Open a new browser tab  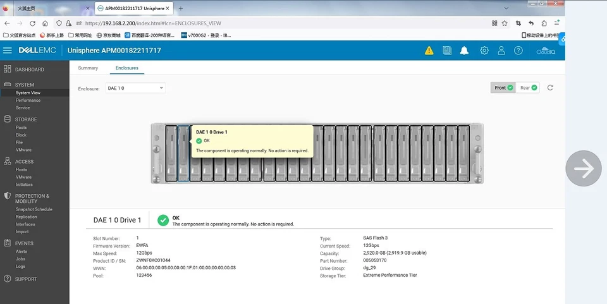pyautogui.click(x=180, y=8)
